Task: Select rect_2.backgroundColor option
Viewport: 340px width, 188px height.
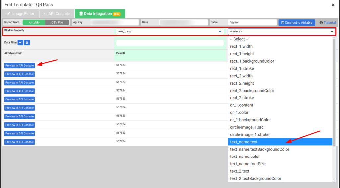Action: coord(280,91)
